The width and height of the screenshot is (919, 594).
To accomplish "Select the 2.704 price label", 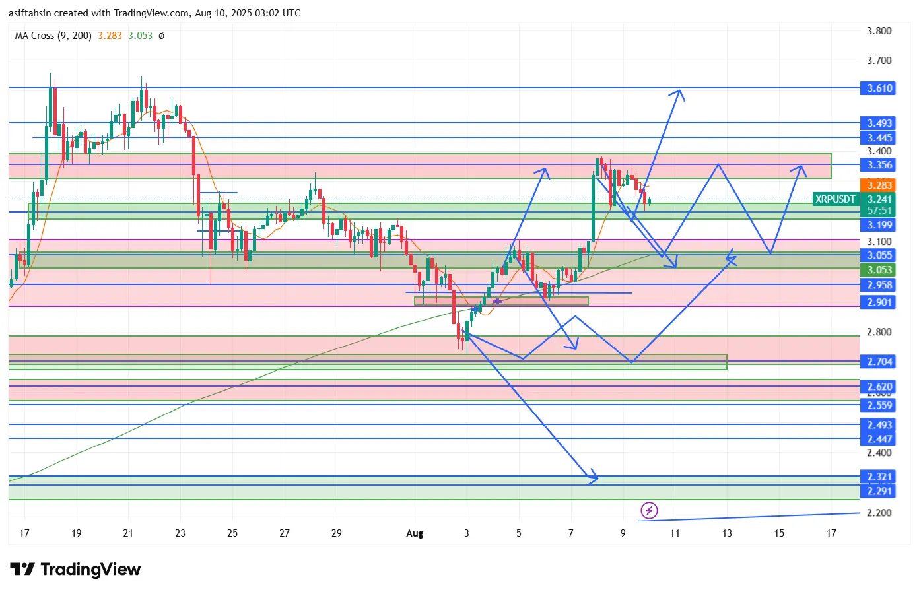I will (x=877, y=362).
